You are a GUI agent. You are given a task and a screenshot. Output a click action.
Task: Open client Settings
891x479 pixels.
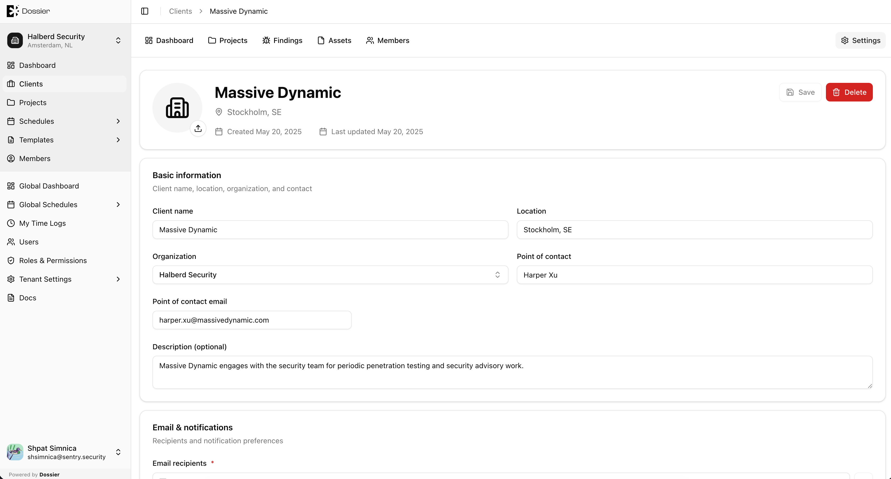861,40
